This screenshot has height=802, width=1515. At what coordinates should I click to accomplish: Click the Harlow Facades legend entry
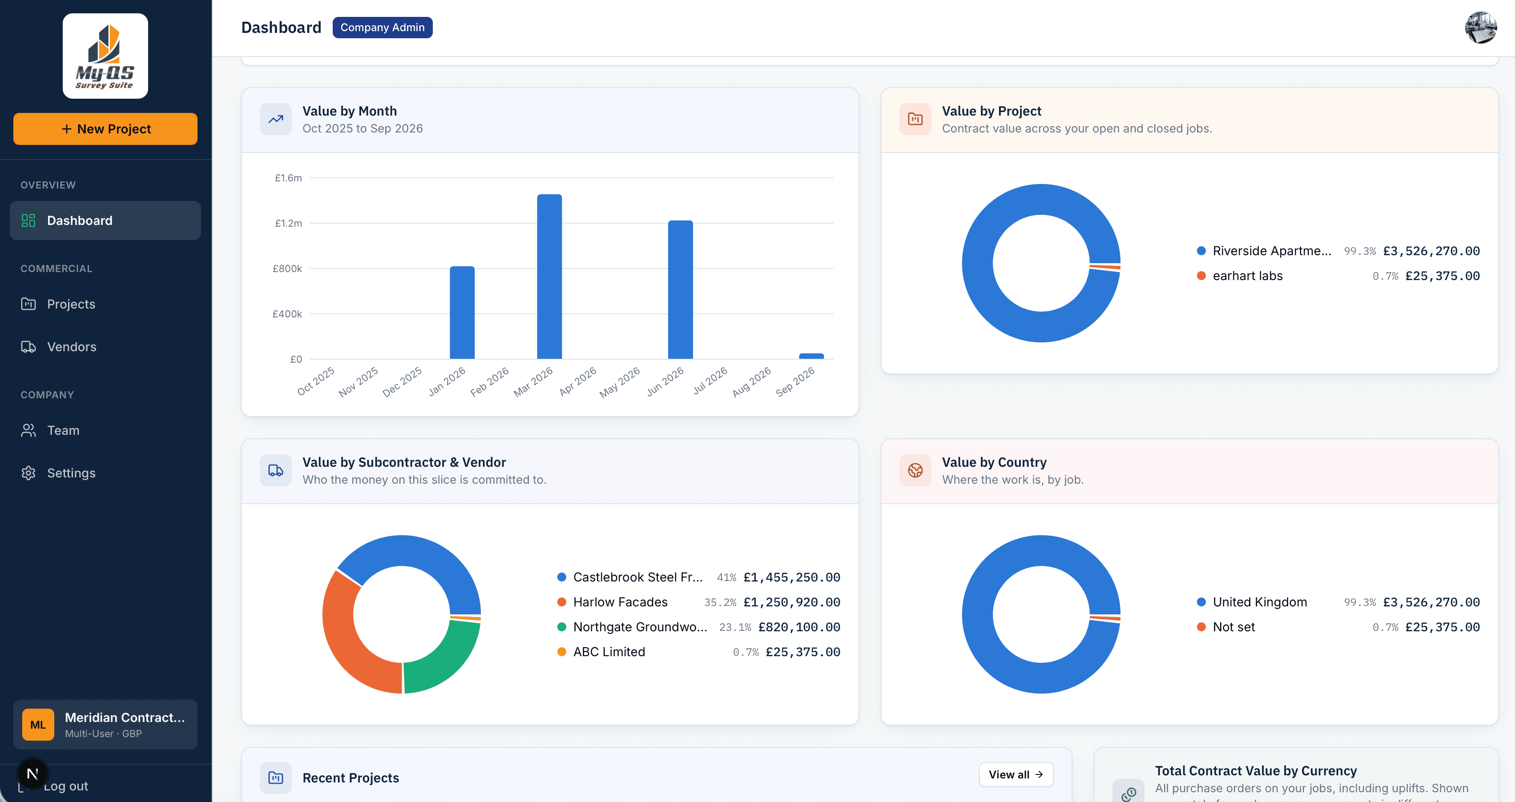[699, 602]
